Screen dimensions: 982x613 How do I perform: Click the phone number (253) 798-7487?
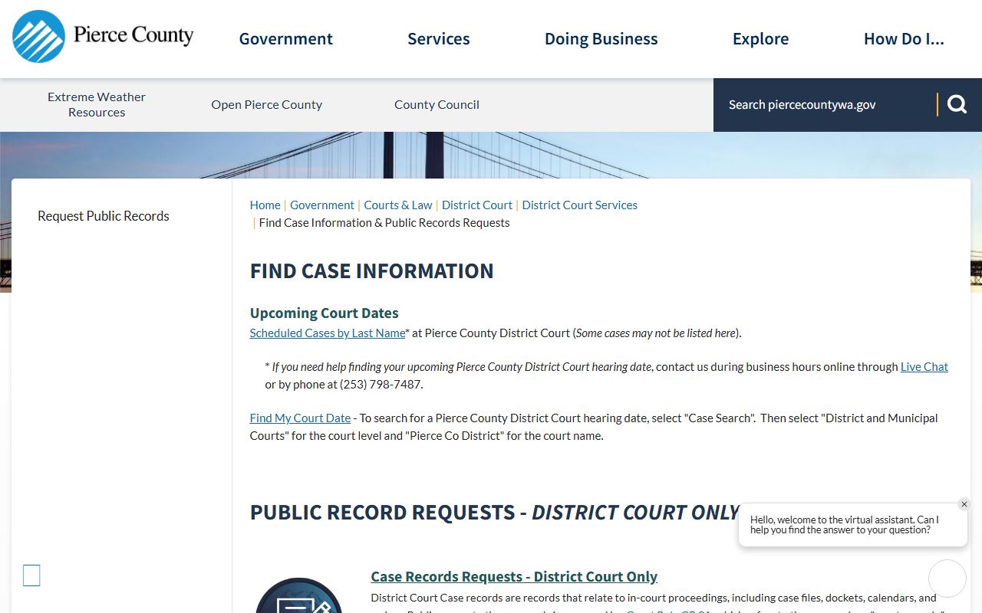[381, 384]
